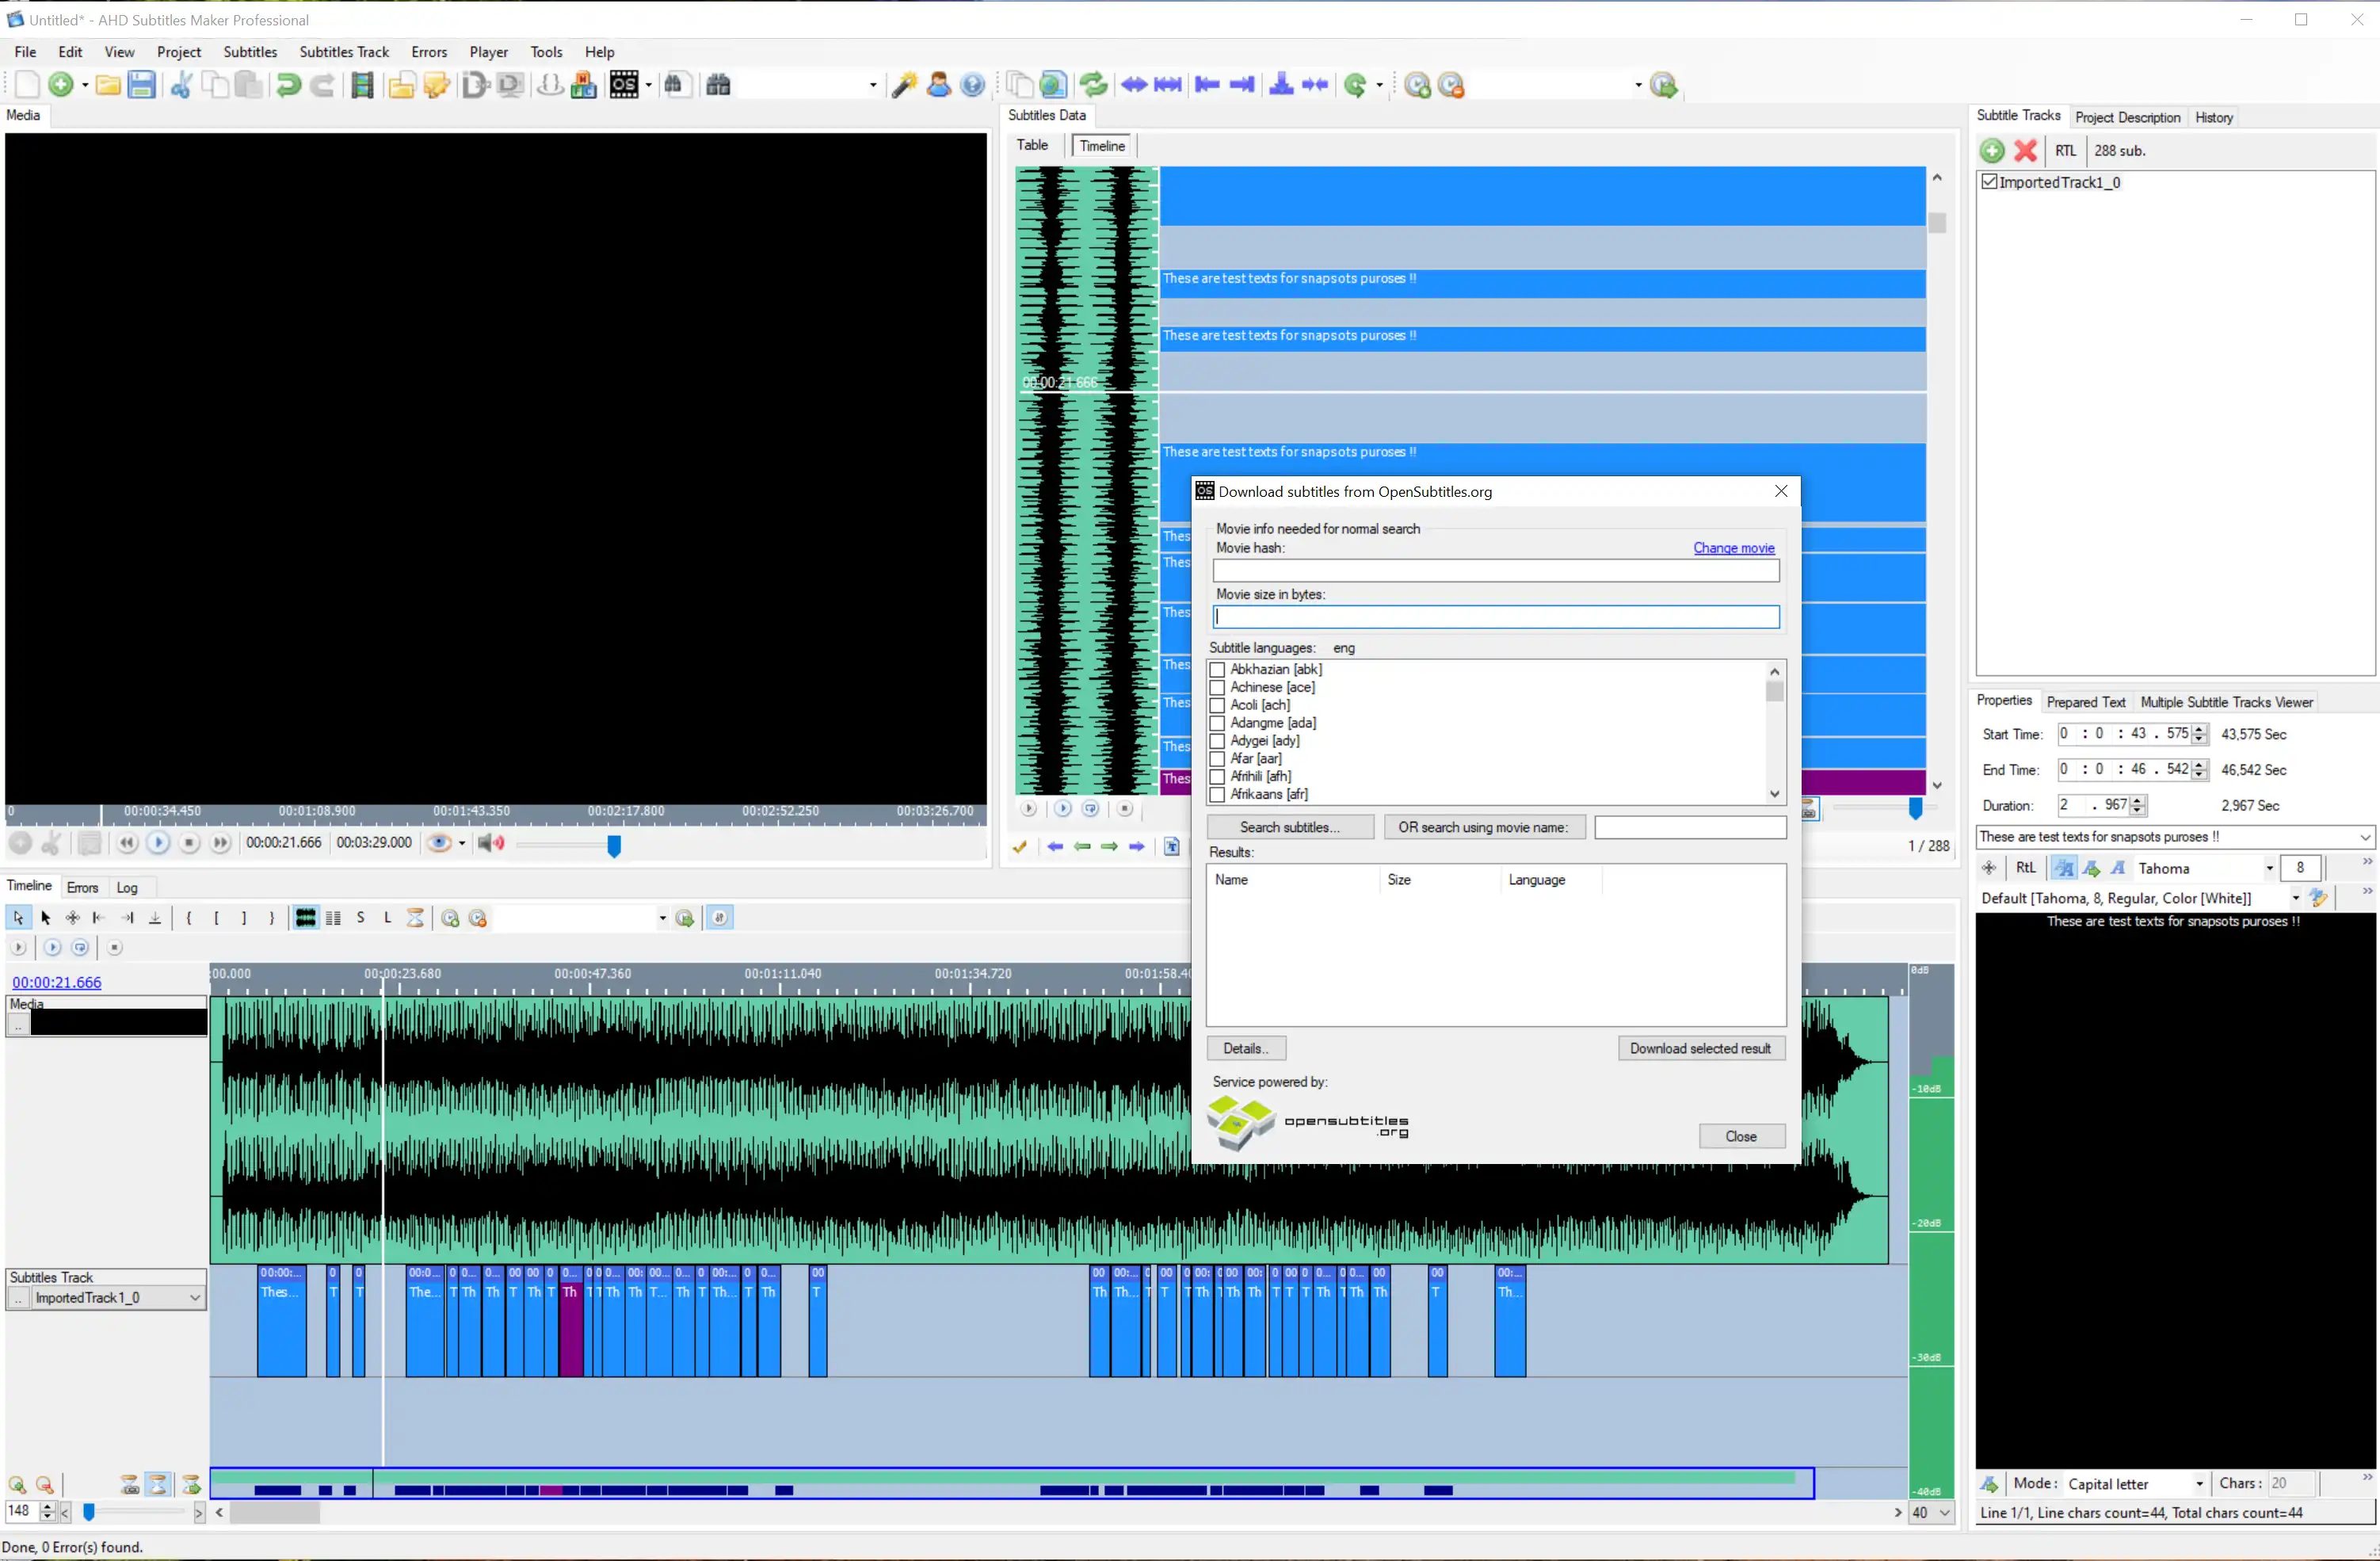Click the timeline zoom slider thumb
Image resolution: width=2380 pixels, height=1561 pixels.
[89, 1512]
